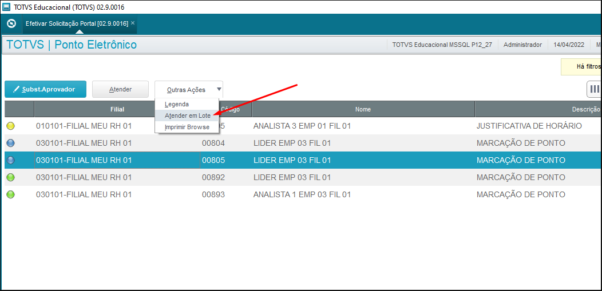Click the TOTVS round logo icon
602x291 pixels.
coord(11,24)
